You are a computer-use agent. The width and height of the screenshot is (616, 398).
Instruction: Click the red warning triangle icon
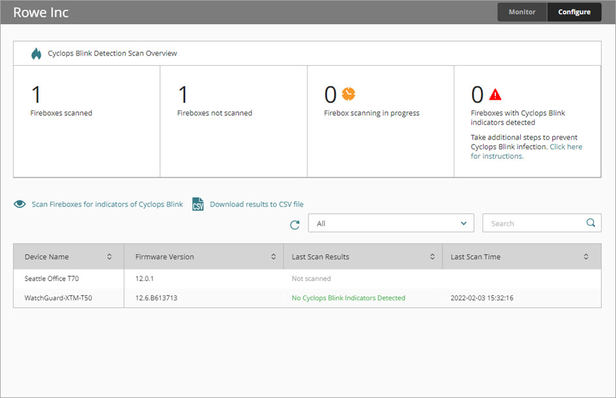495,94
